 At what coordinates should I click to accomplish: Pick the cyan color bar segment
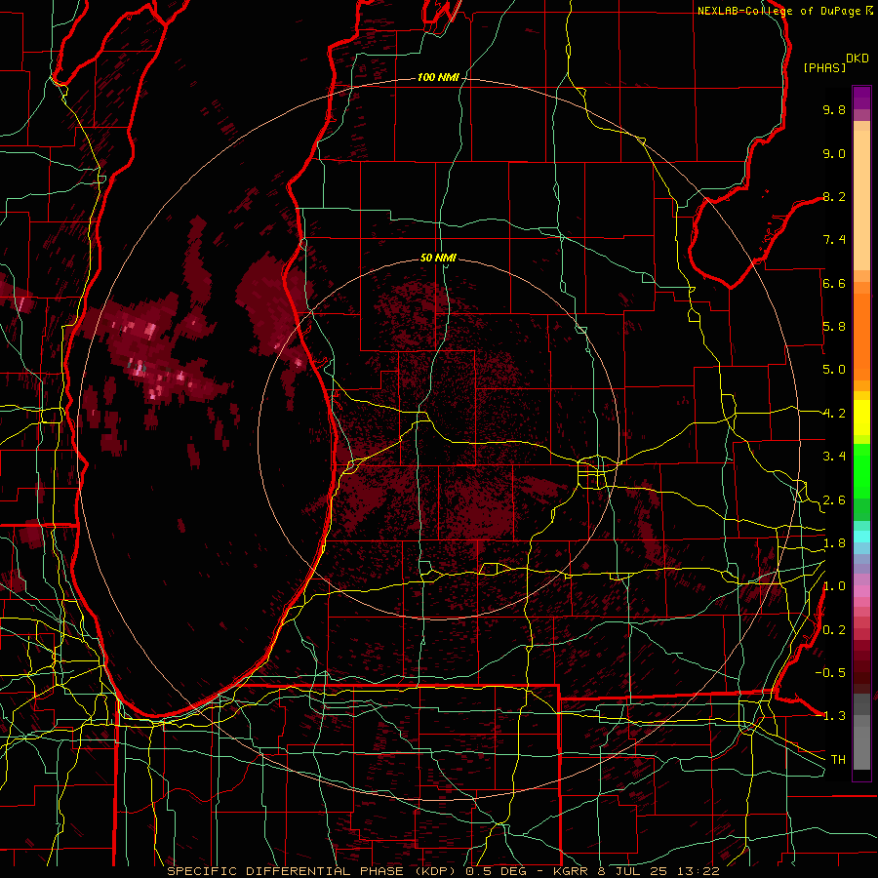861,536
